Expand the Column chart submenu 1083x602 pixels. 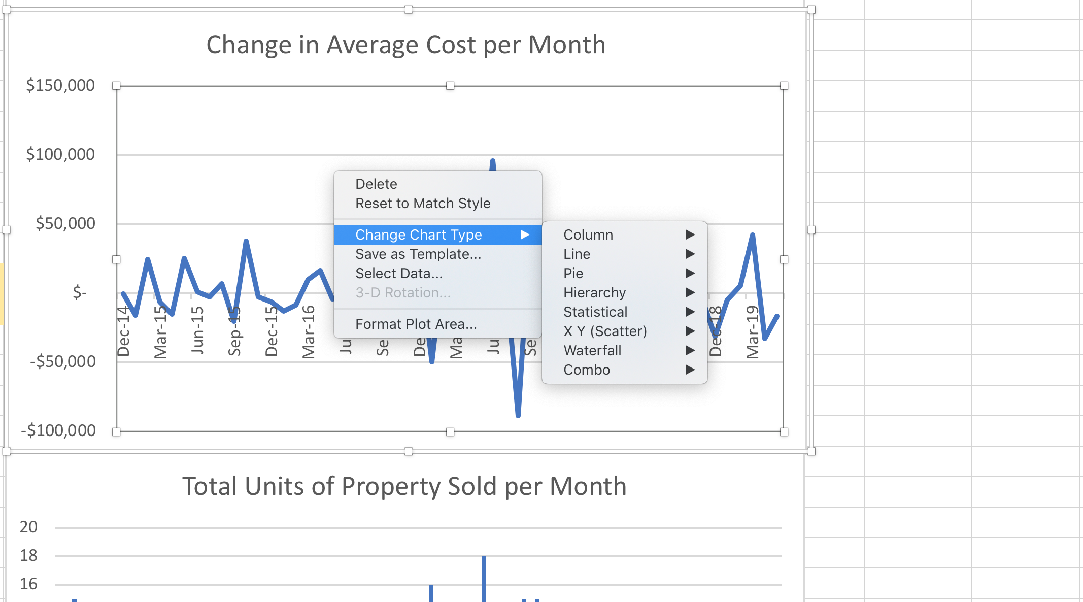588,235
